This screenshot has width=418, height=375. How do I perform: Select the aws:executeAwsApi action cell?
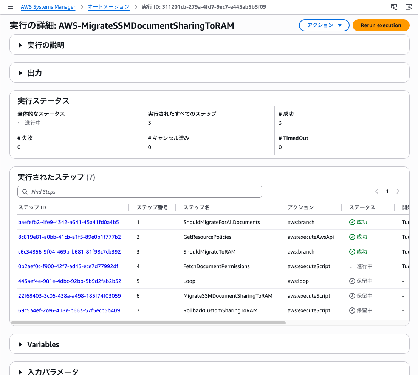311,237
